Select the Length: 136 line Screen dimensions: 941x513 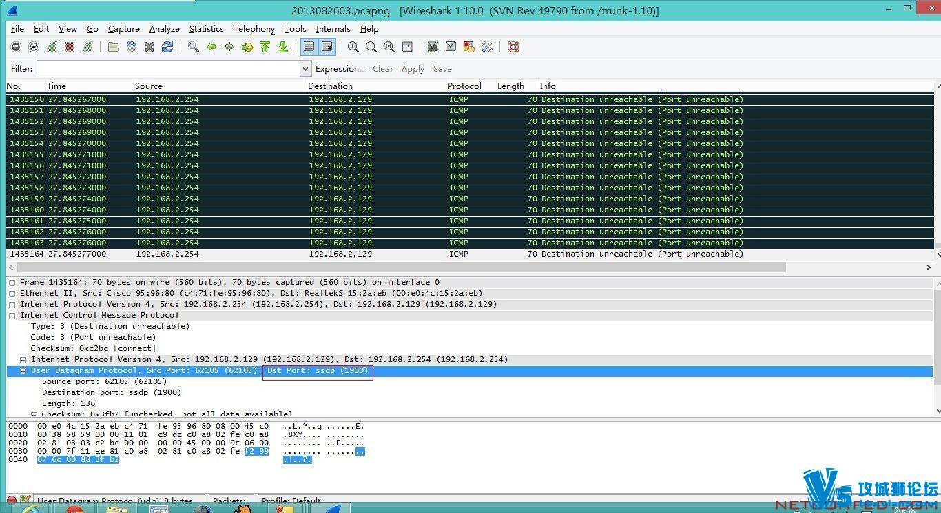[x=69, y=403]
